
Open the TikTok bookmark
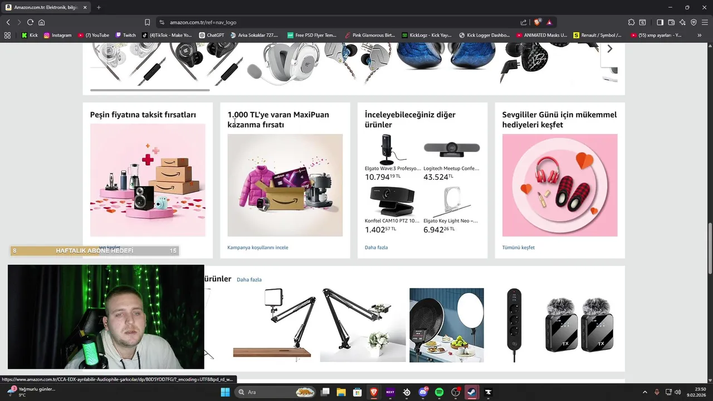coord(167,35)
